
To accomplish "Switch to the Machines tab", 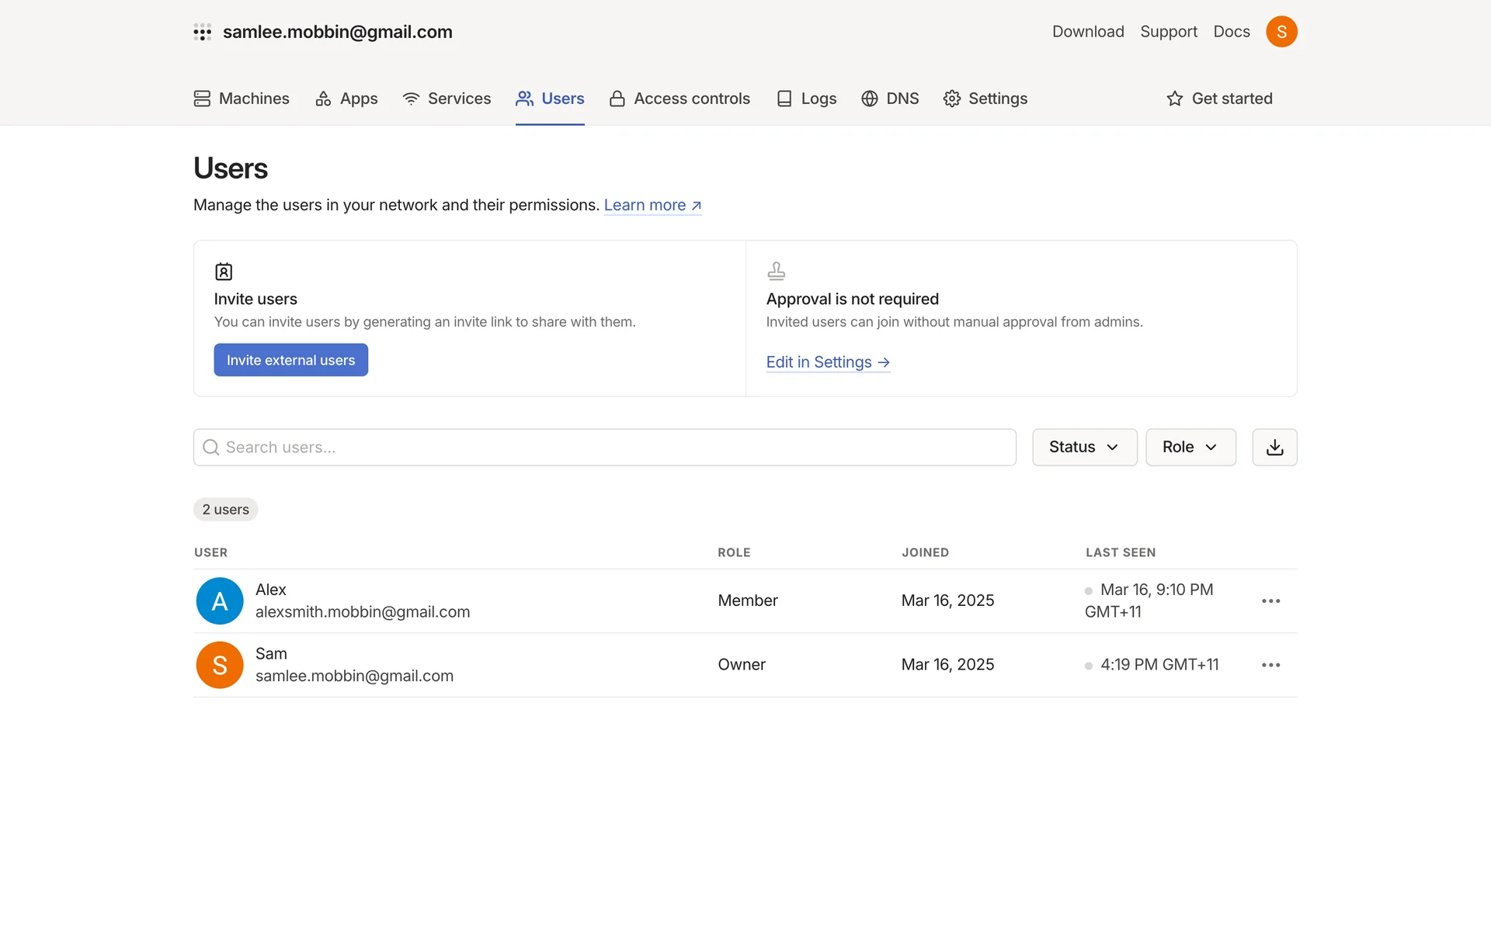I will click(242, 99).
